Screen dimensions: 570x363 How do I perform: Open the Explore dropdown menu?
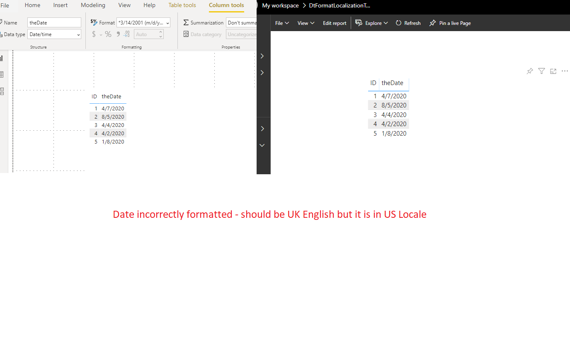pos(371,23)
